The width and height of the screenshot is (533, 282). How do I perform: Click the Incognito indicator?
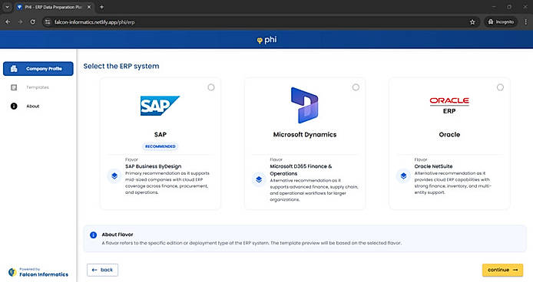(501, 22)
